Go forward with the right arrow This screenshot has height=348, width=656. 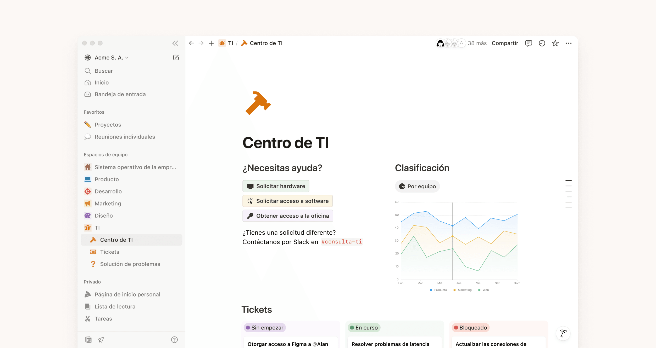[201, 43]
